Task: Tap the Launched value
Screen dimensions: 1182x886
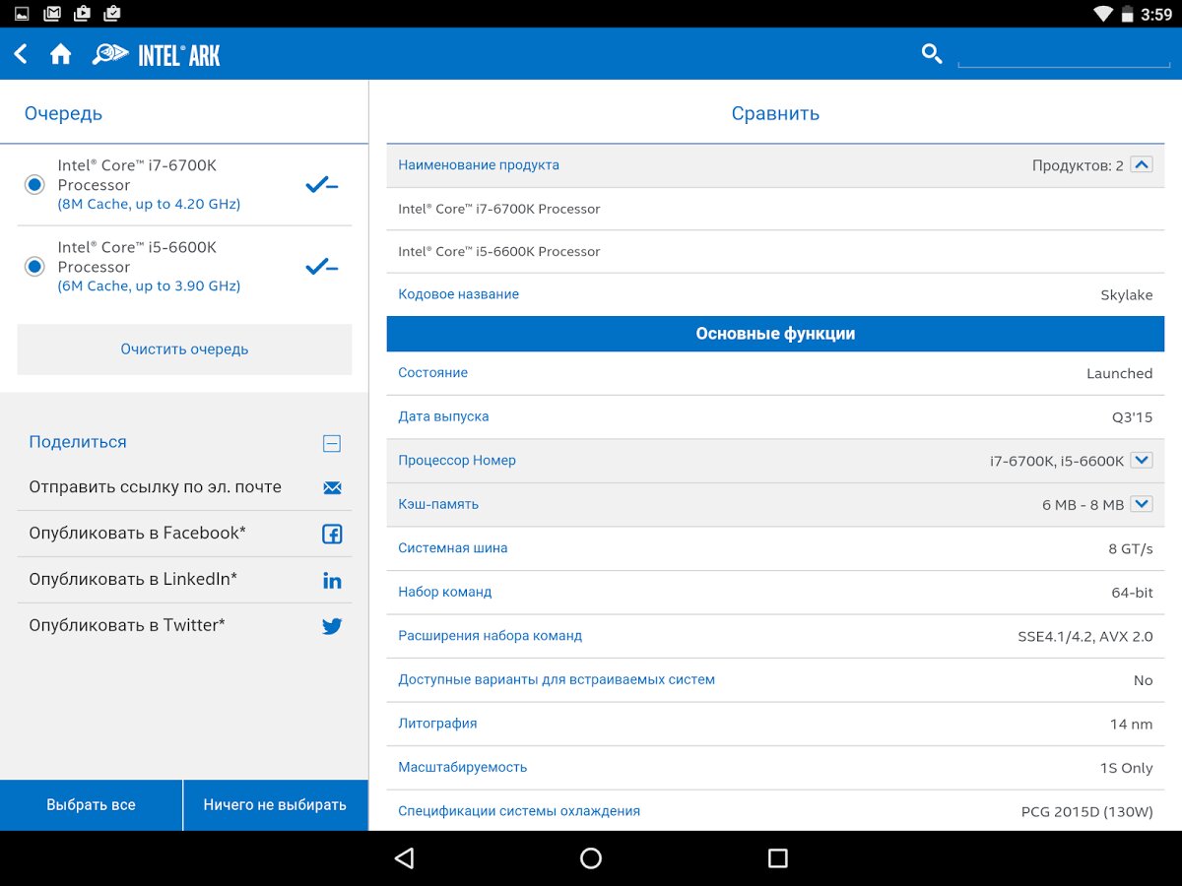Action: (x=1120, y=374)
